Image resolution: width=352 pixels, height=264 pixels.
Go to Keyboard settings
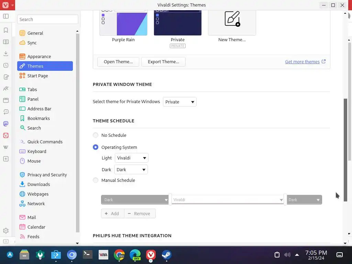pos(45,151)
